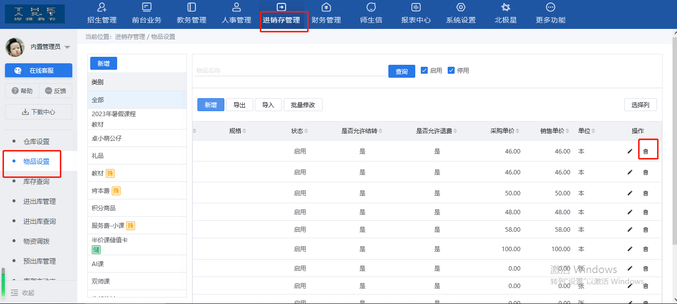Image resolution: width=677 pixels, height=304 pixels.
Task: Select the 双师课 category
Action: click(x=137, y=281)
